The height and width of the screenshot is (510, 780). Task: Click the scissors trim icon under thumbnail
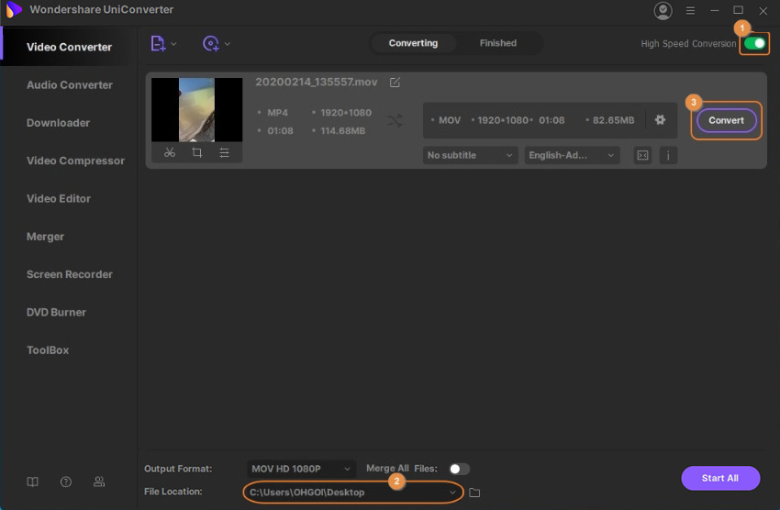(170, 153)
